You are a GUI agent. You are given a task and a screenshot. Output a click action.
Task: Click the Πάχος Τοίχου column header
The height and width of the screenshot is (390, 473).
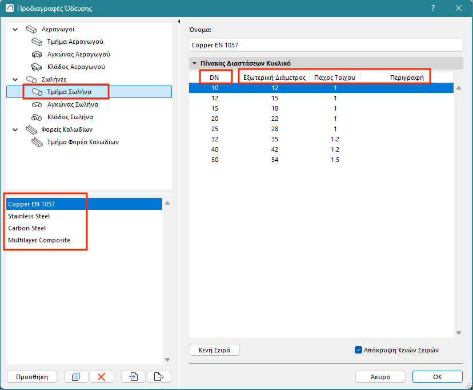point(335,78)
